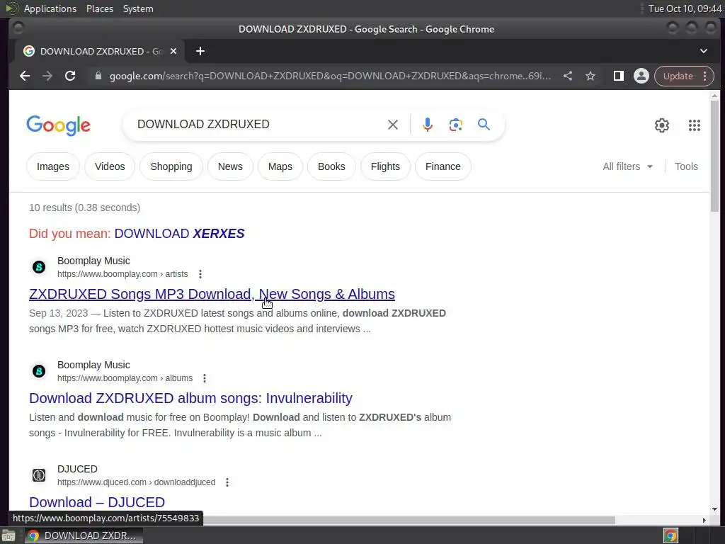Filter results by Images
725x544 pixels.
(x=52, y=166)
